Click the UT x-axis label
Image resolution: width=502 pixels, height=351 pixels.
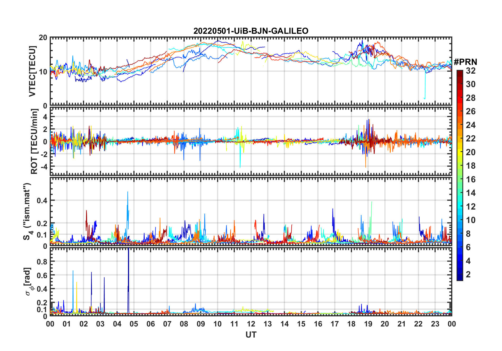[x=251, y=335]
